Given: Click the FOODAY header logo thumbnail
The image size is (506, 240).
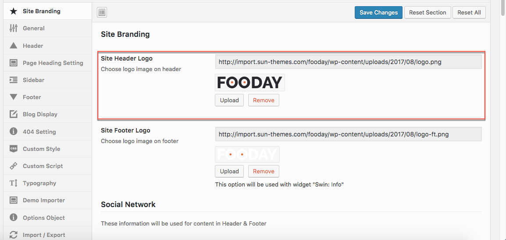Looking at the screenshot, I should 250,82.
